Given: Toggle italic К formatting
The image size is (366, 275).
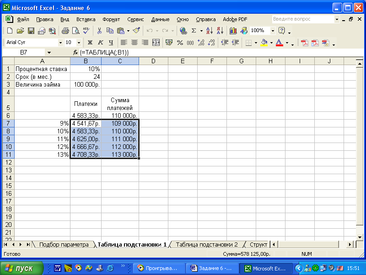Looking at the screenshot, I should click(x=100, y=43).
